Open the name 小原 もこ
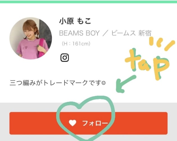Screen dimensions: 177x141 coord(75,21)
